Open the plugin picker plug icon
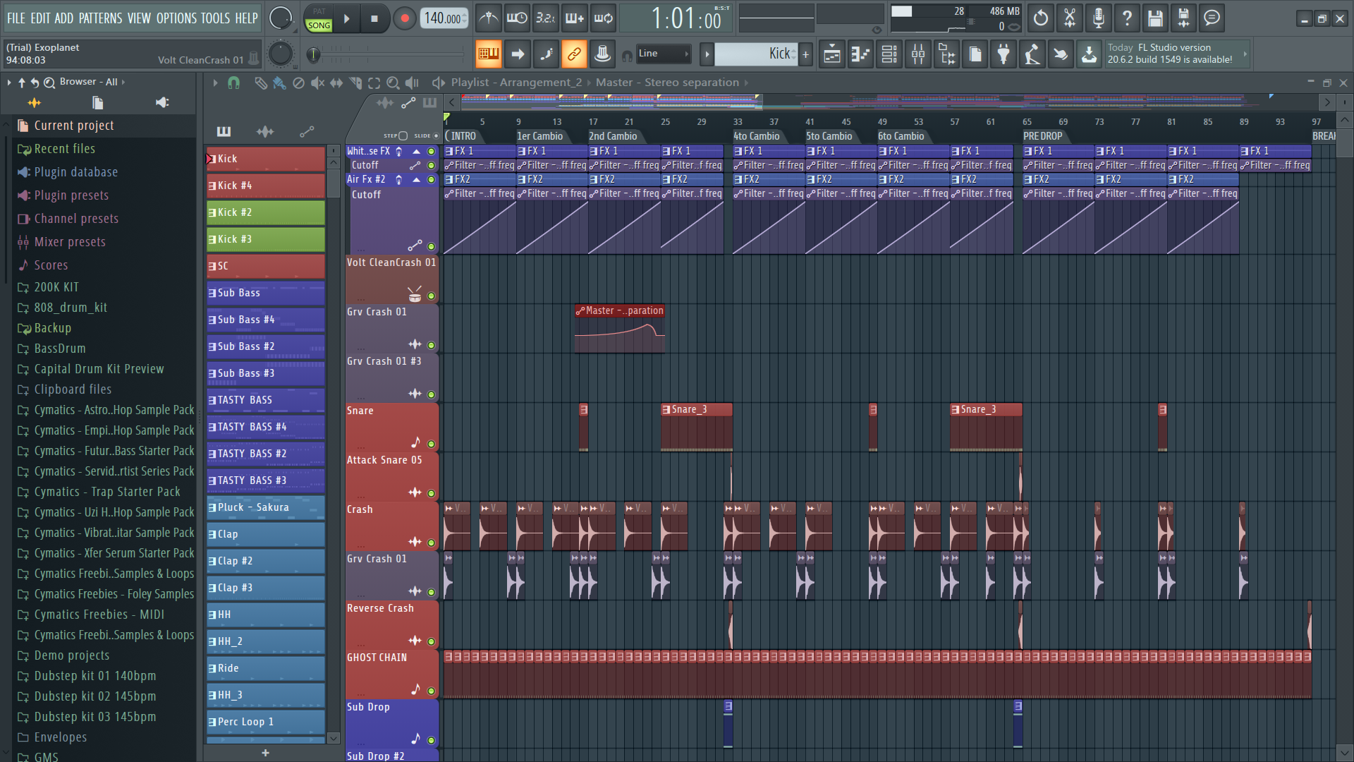This screenshot has height=762, width=1354. point(1004,54)
